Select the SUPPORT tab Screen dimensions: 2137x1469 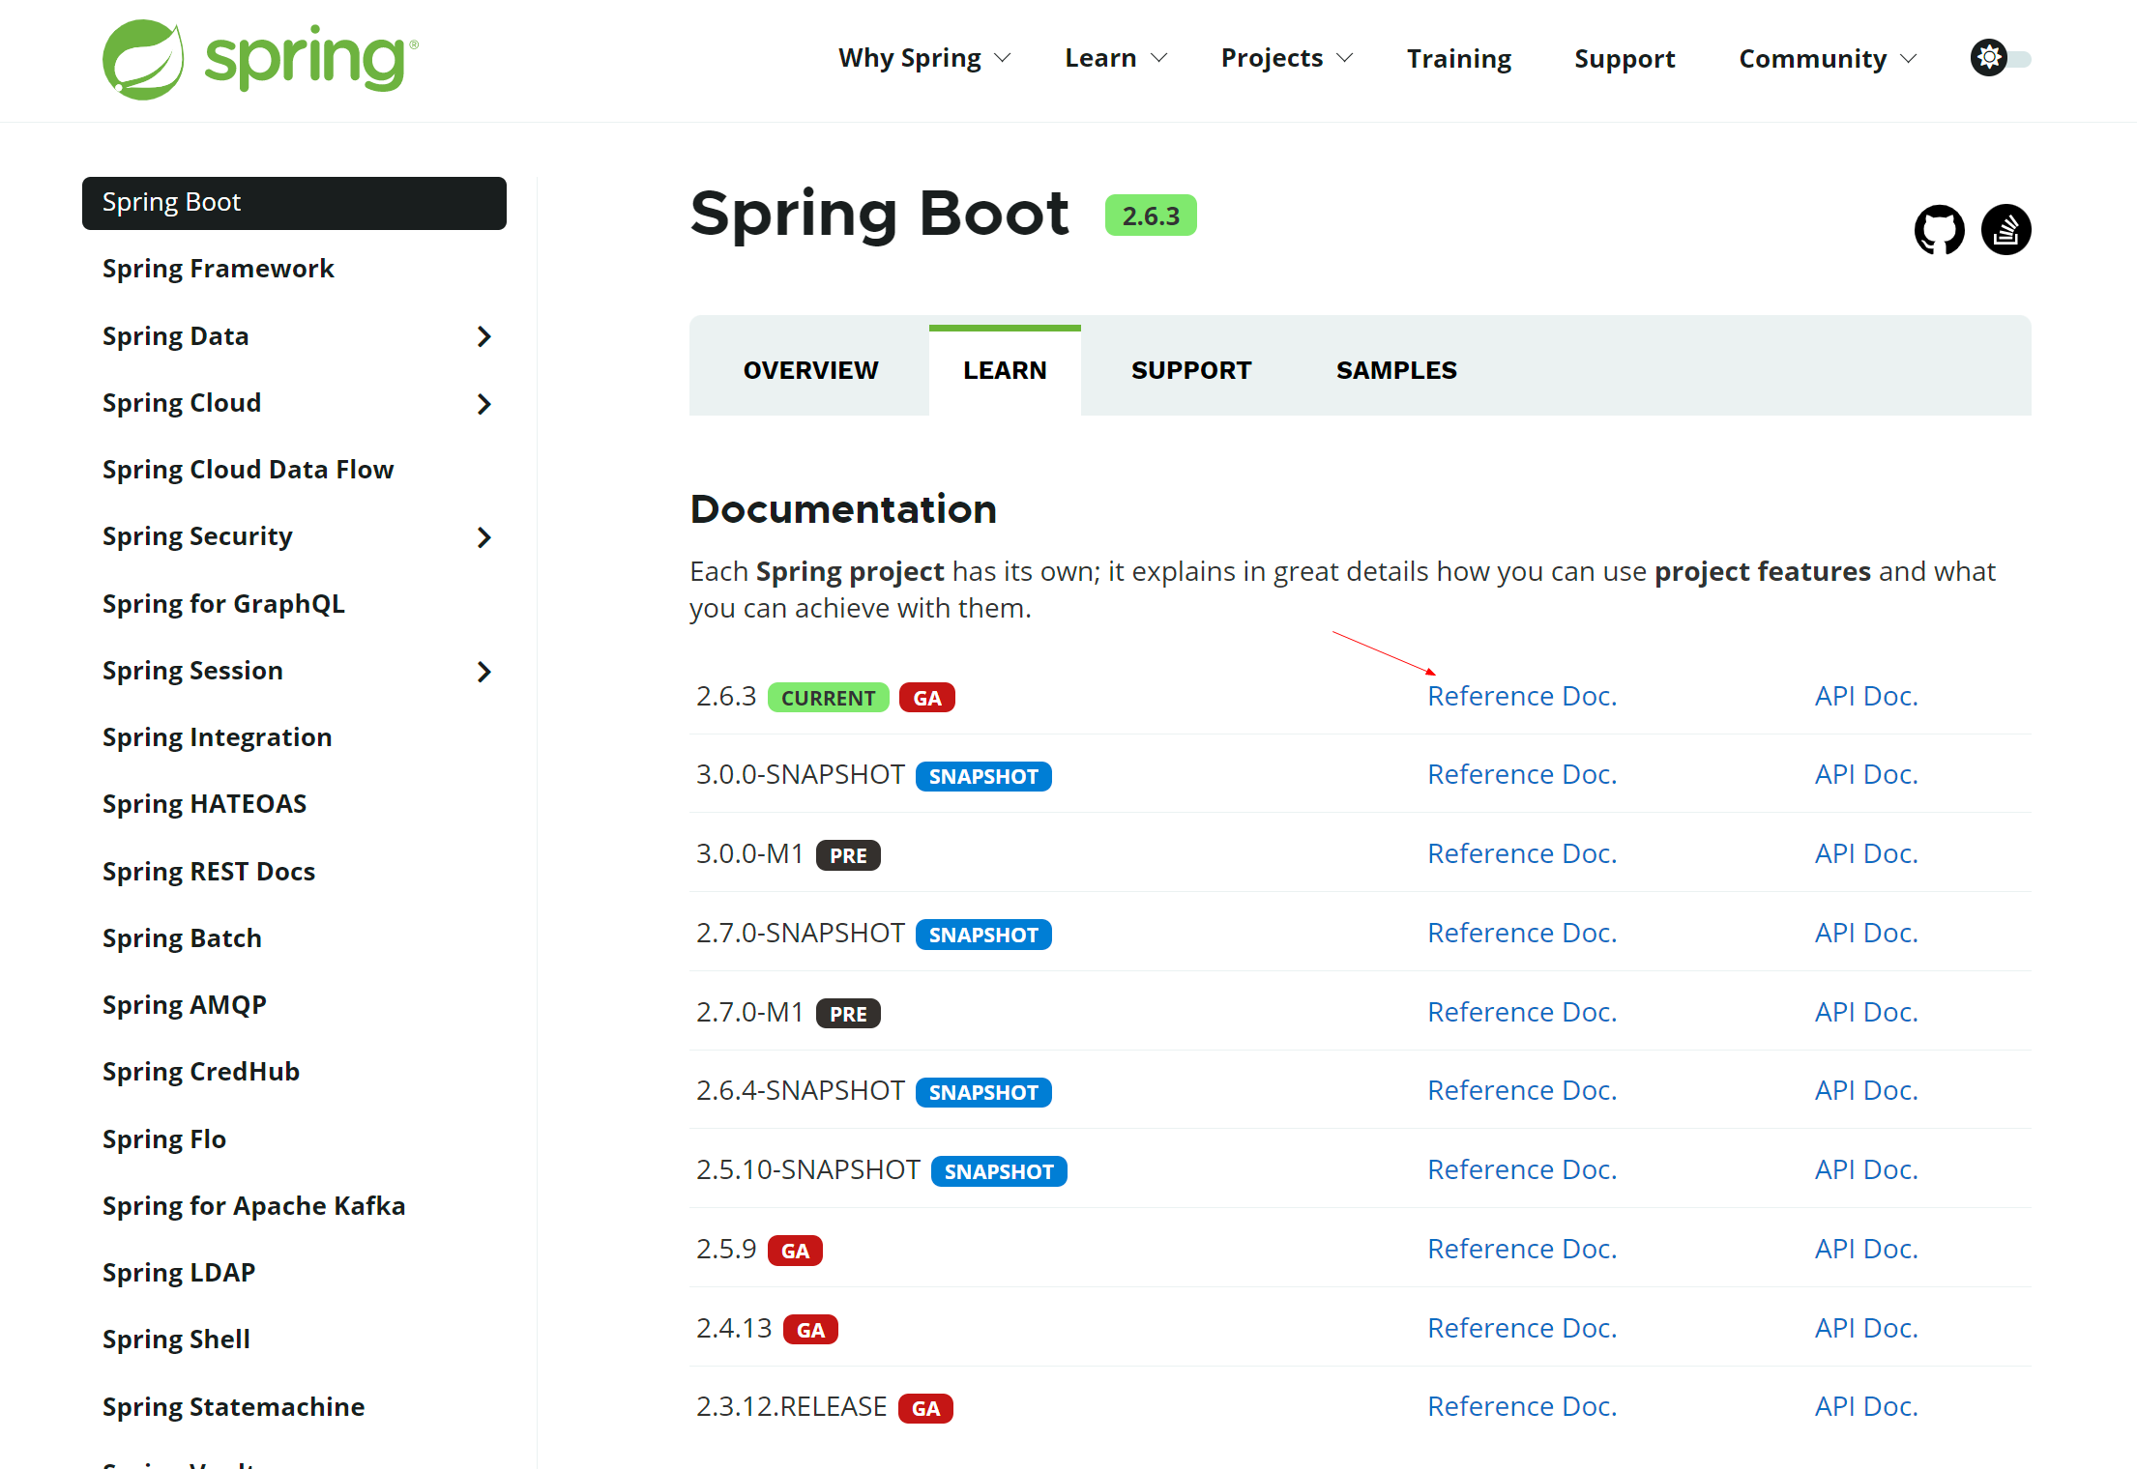(1190, 371)
